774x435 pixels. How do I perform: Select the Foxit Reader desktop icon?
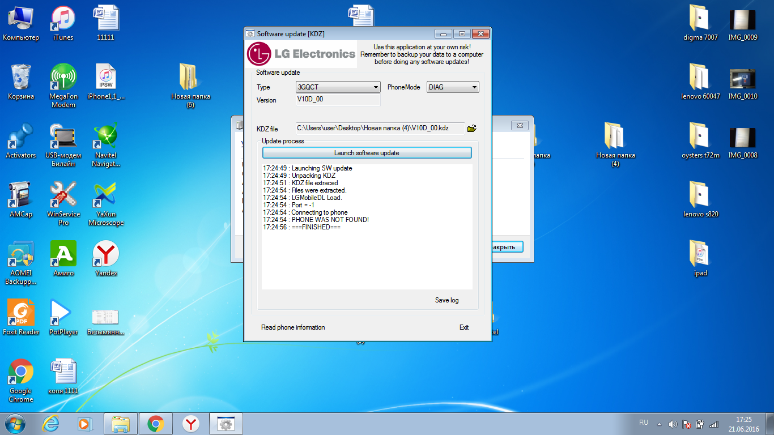point(21,316)
